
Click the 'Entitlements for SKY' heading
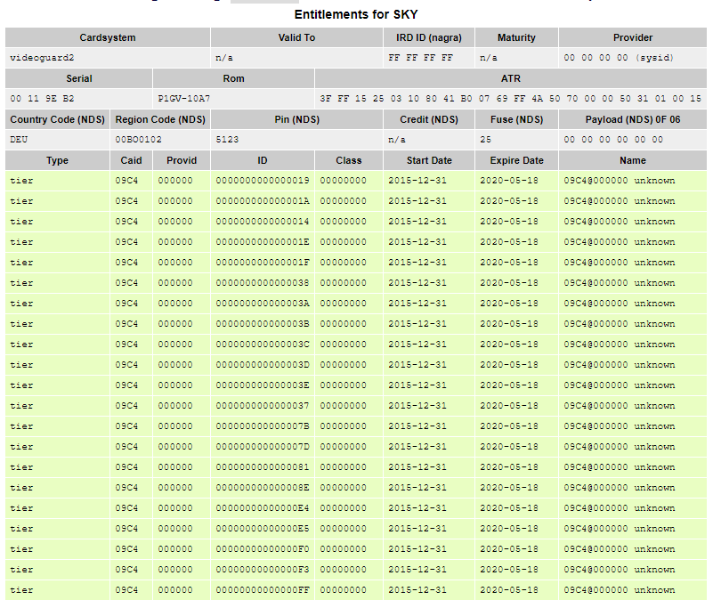[x=356, y=14]
